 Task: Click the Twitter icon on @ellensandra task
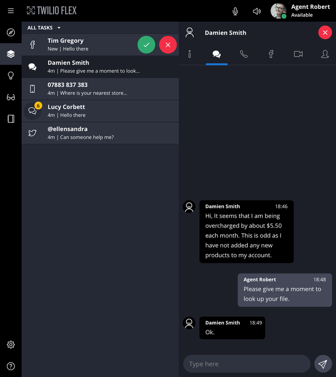(33, 133)
